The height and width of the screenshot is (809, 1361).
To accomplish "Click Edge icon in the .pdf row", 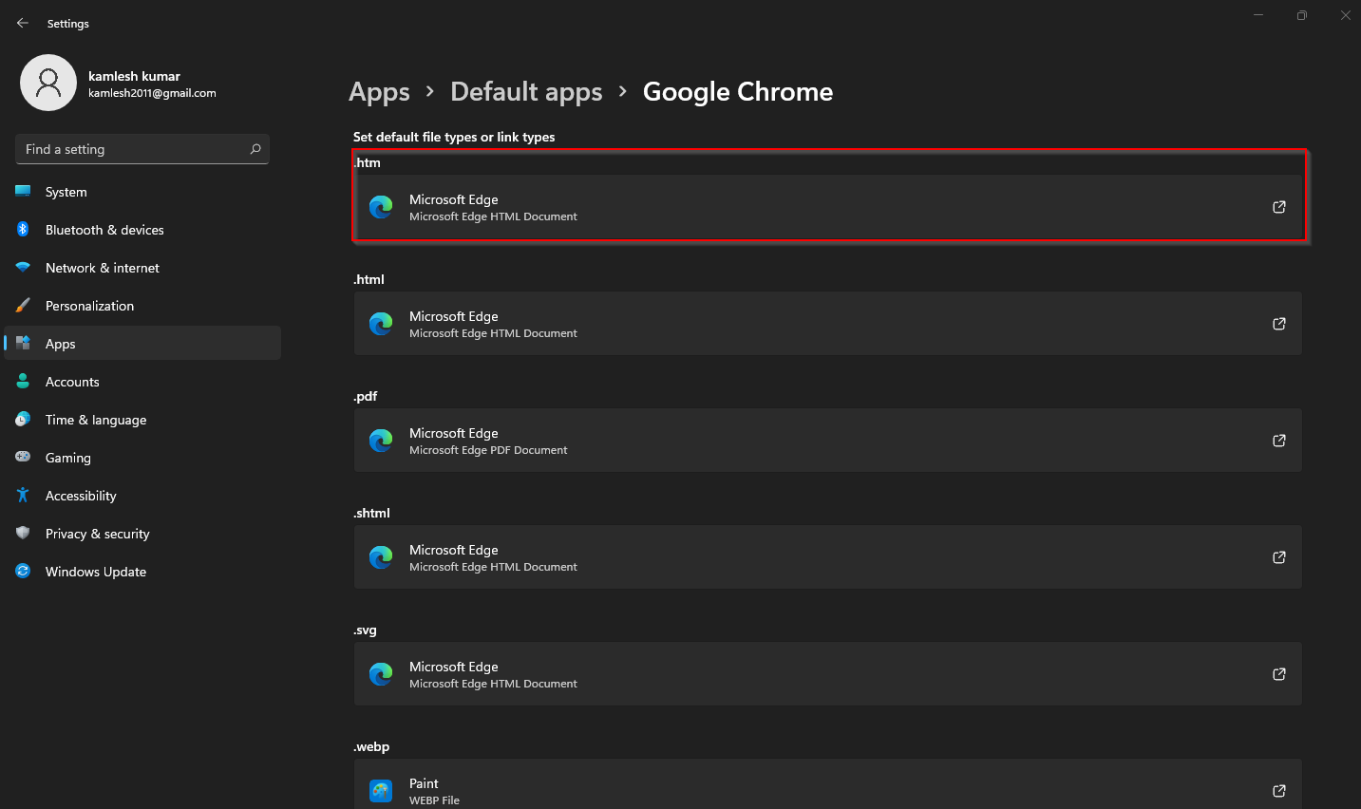I will [x=381, y=441].
